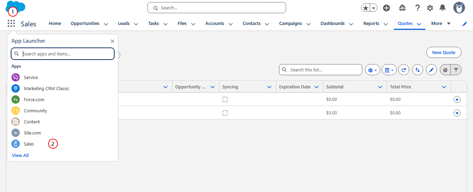
Task: Click the sort arrows icon button
Action: coord(418,70)
